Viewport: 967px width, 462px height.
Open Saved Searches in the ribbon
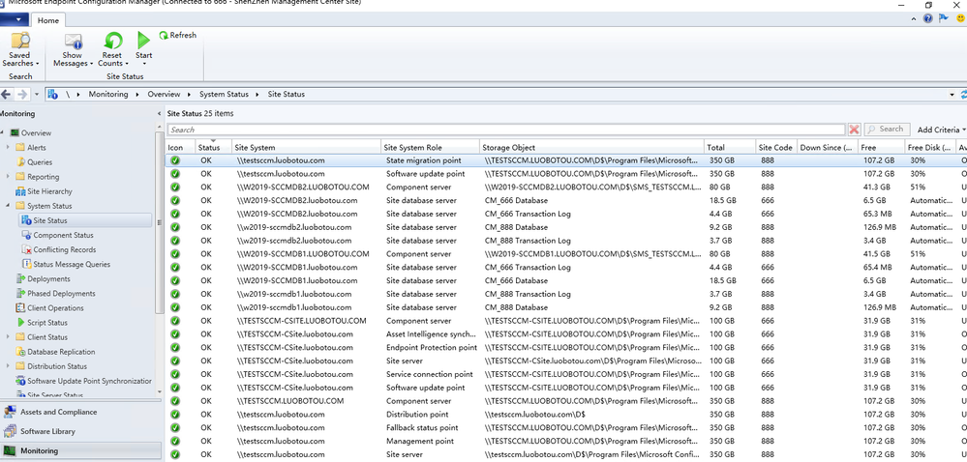(x=20, y=49)
